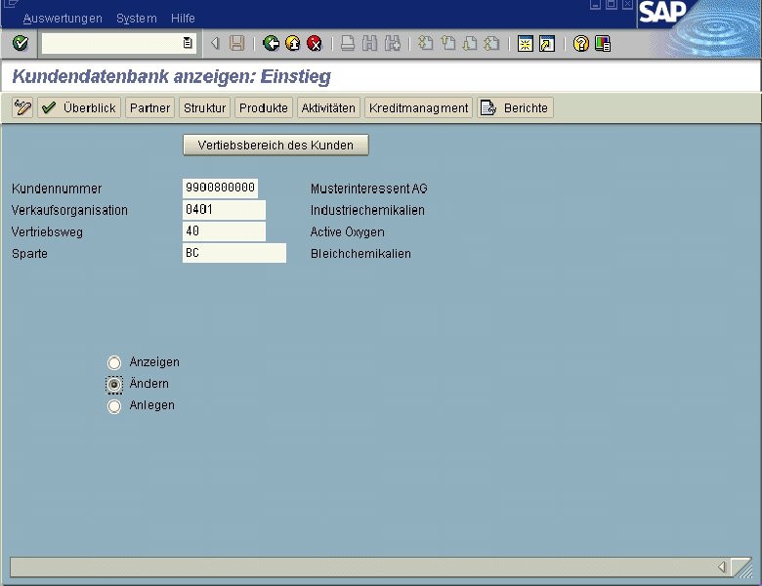This screenshot has width=762, height=586.
Task: Click the Active Oxygen text
Action: 347,232
